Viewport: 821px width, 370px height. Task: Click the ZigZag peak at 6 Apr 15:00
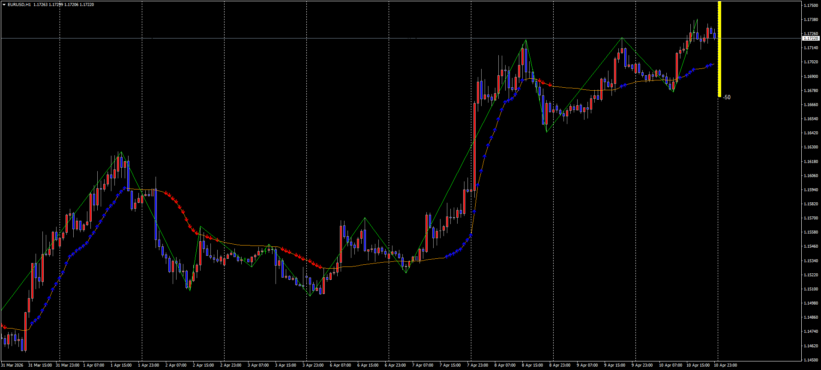[x=365, y=218]
